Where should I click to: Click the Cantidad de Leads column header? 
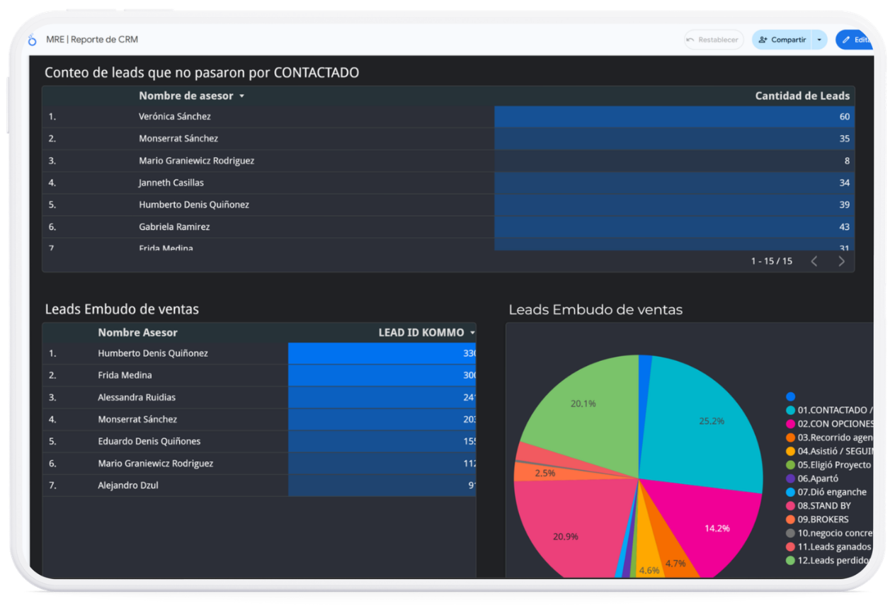point(802,96)
